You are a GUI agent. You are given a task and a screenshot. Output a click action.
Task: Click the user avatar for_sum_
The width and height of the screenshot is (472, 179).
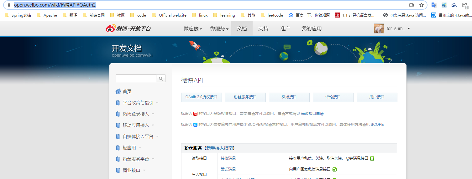click(x=379, y=28)
